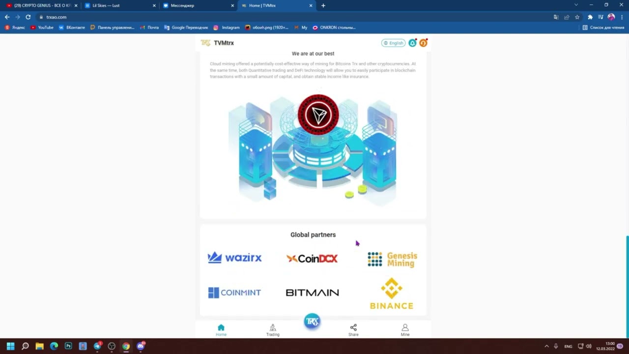Open a new browser tab
The image size is (629, 354).
pos(323,5)
